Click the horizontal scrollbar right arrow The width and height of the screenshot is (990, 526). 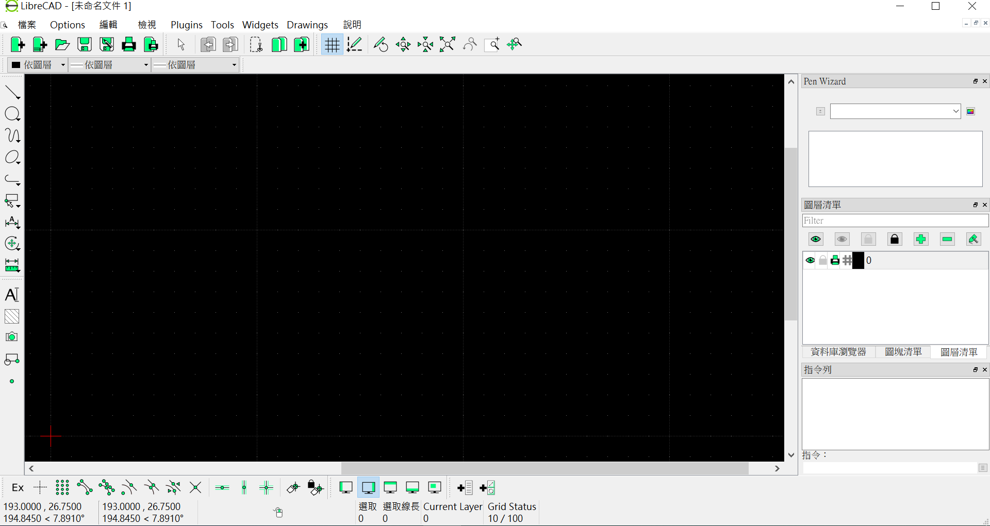(x=777, y=468)
